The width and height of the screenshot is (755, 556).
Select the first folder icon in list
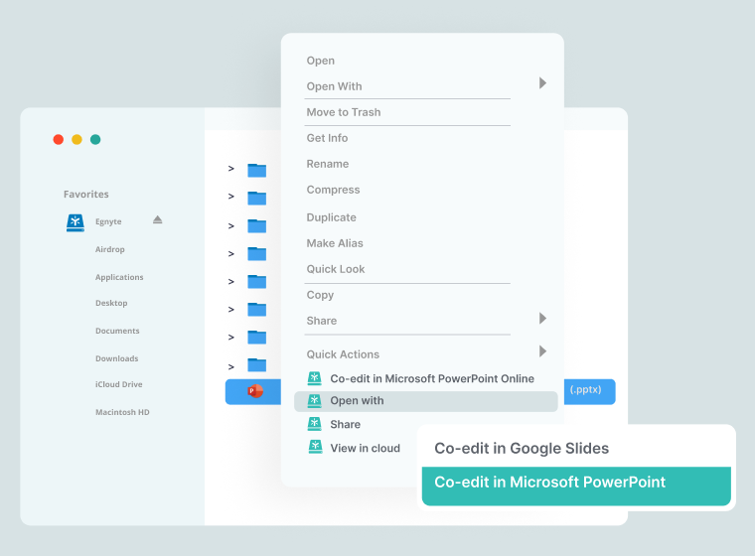(257, 170)
